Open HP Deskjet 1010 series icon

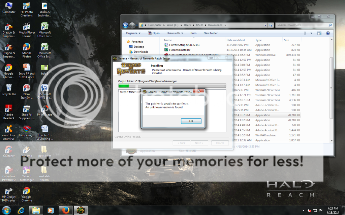[9, 195]
